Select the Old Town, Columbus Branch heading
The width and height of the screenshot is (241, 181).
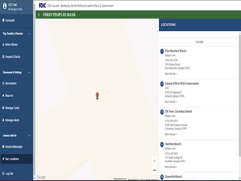point(178,111)
